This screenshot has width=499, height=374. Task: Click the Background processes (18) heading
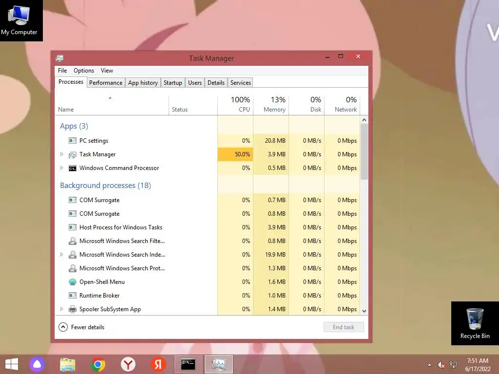105,186
